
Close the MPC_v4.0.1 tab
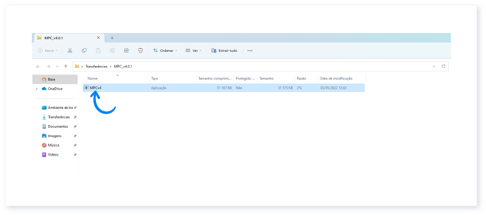coord(98,38)
